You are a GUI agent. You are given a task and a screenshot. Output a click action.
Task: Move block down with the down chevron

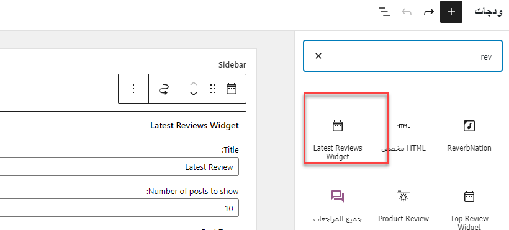tap(194, 94)
